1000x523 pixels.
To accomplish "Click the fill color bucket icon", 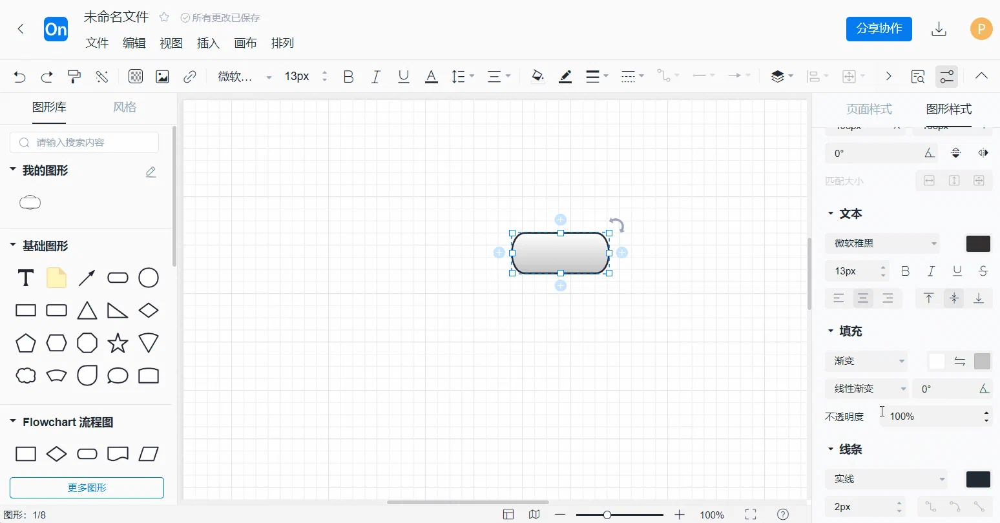I will [x=537, y=77].
